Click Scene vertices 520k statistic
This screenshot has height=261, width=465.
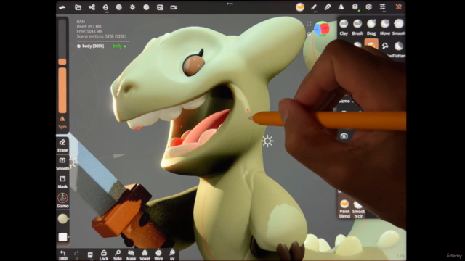(x=102, y=36)
